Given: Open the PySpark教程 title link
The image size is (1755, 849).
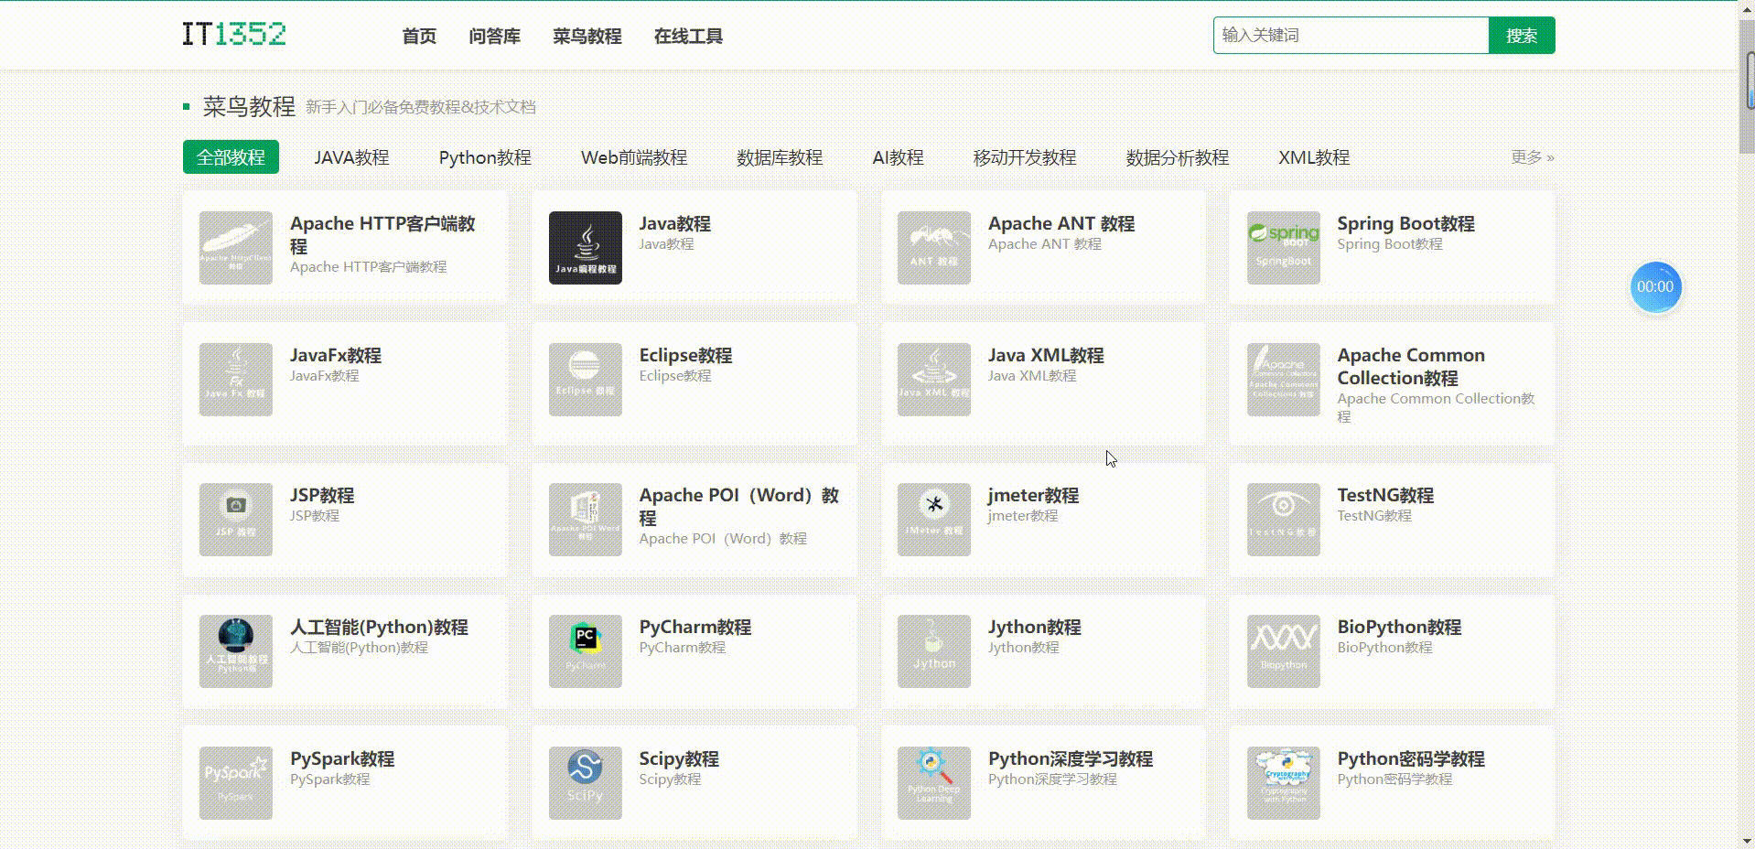Looking at the screenshot, I should pos(342,758).
